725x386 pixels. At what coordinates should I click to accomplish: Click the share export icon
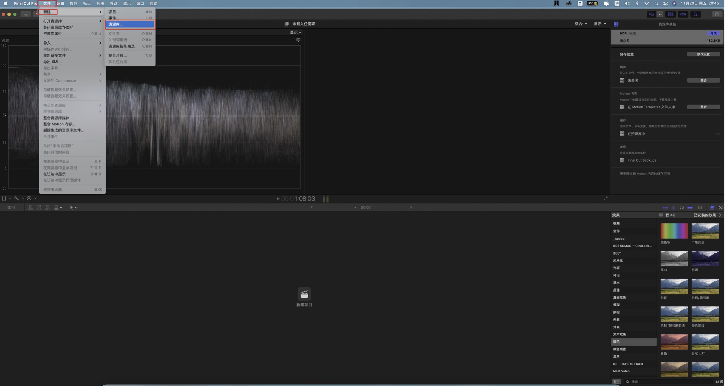point(717,14)
